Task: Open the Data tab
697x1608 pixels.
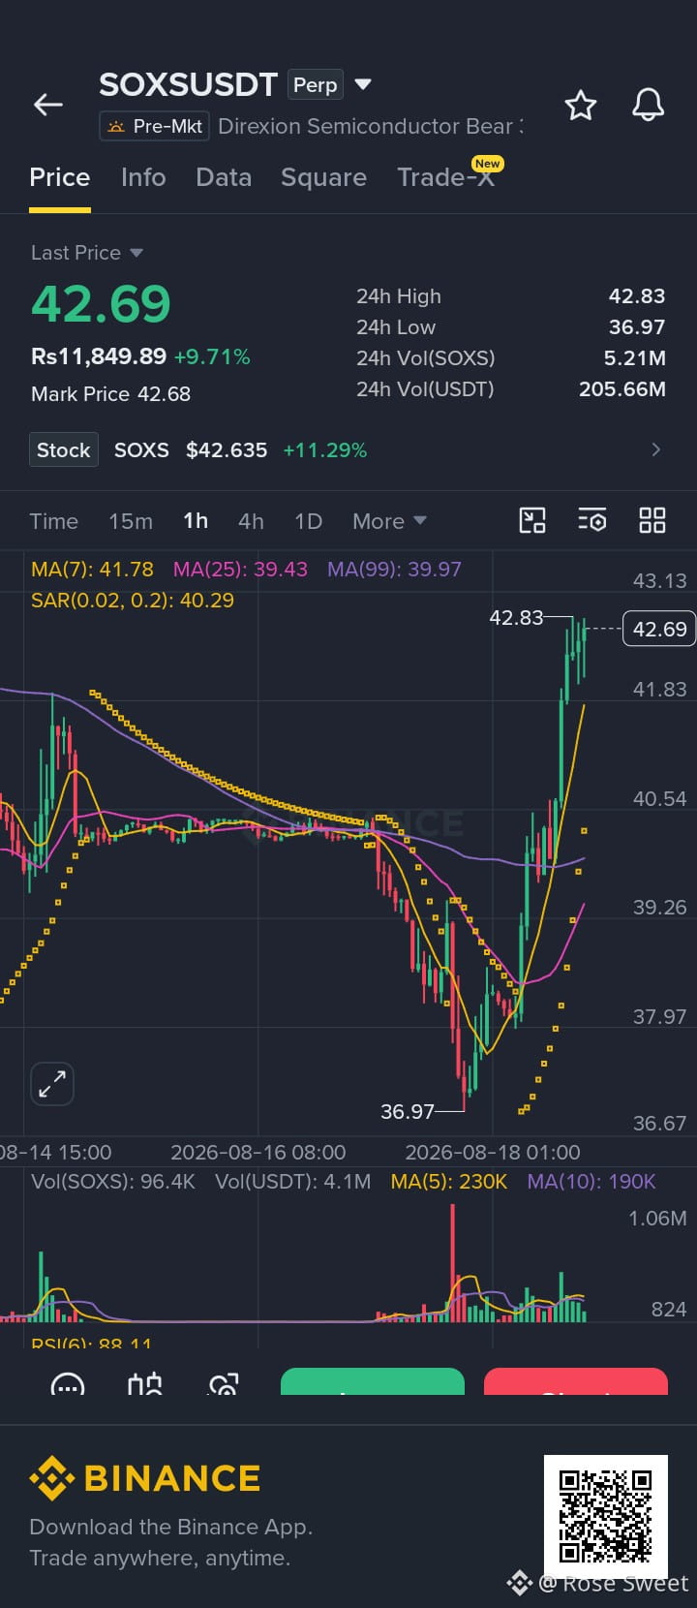Action: tap(224, 177)
